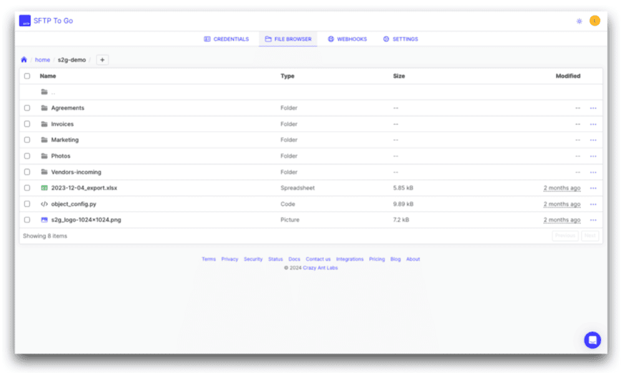Switch to the Settings tab
Viewport: 624px width, 373px height.
pos(401,39)
